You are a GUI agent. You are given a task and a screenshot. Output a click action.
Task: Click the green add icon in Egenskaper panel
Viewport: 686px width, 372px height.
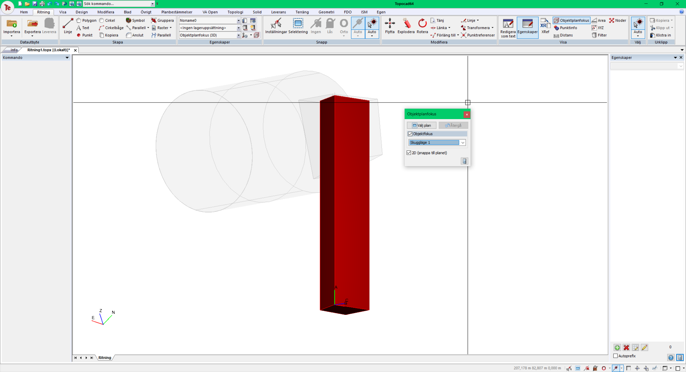coord(617,347)
